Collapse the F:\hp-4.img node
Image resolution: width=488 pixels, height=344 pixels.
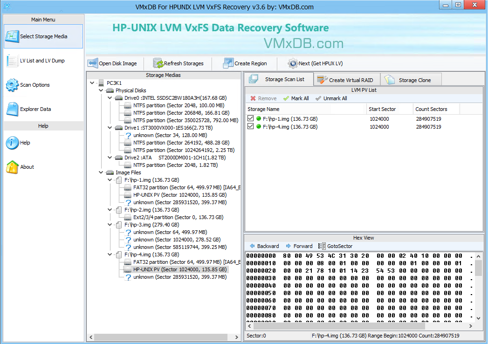point(110,255)
